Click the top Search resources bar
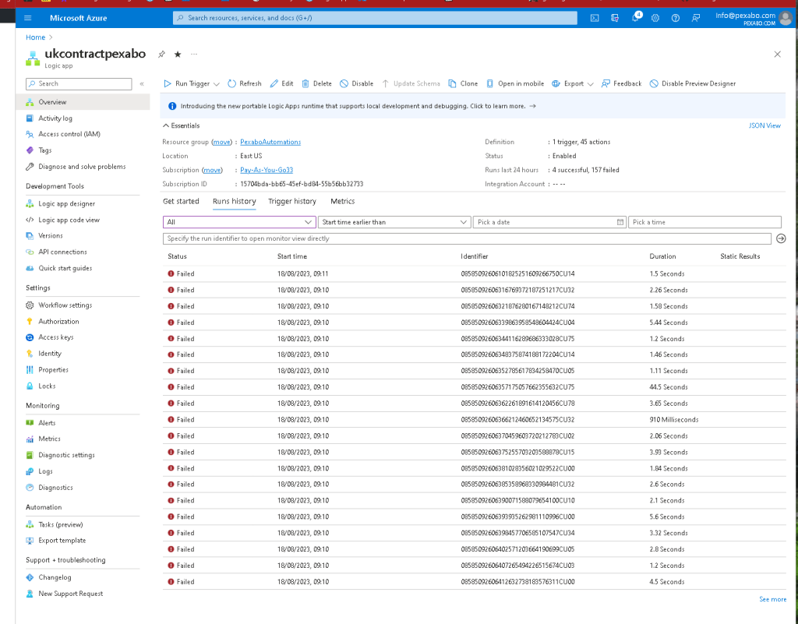This screenshot has height=624, width=798. pos(375,18)
